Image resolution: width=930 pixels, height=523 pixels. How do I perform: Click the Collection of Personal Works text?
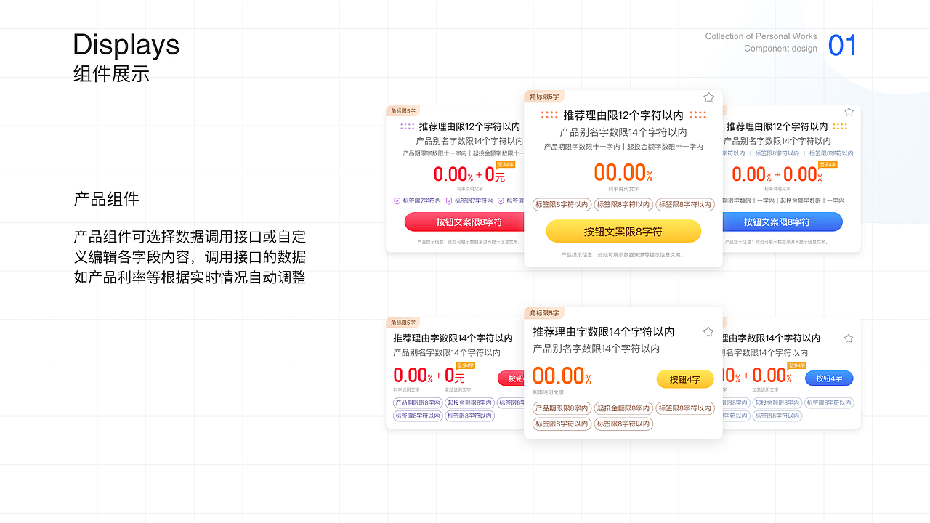coord(761,36)
